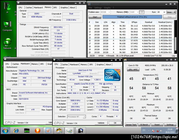Screen dimensions: 179x140
Task: Click the All memory button in LinX
Action: 142,12
